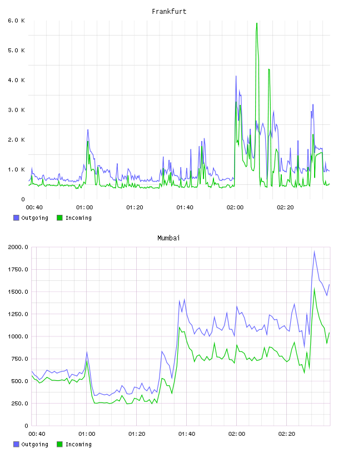This screenshot has height=453, width=338.
Task: Select the Incoming label under the Frankfurt chart
Action: [x=78, y=218]
